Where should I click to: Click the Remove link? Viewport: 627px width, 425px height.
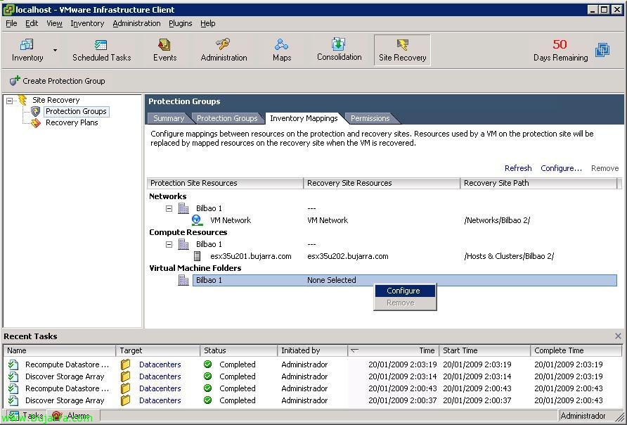(605, 168)
